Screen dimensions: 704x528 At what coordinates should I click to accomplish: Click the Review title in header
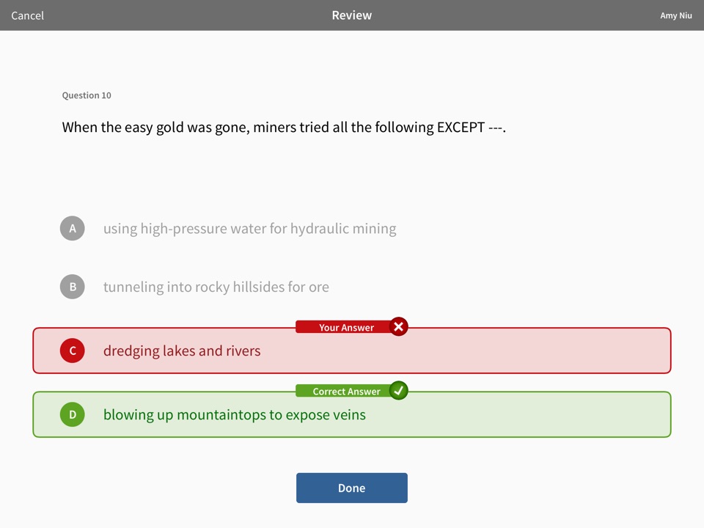352,15
